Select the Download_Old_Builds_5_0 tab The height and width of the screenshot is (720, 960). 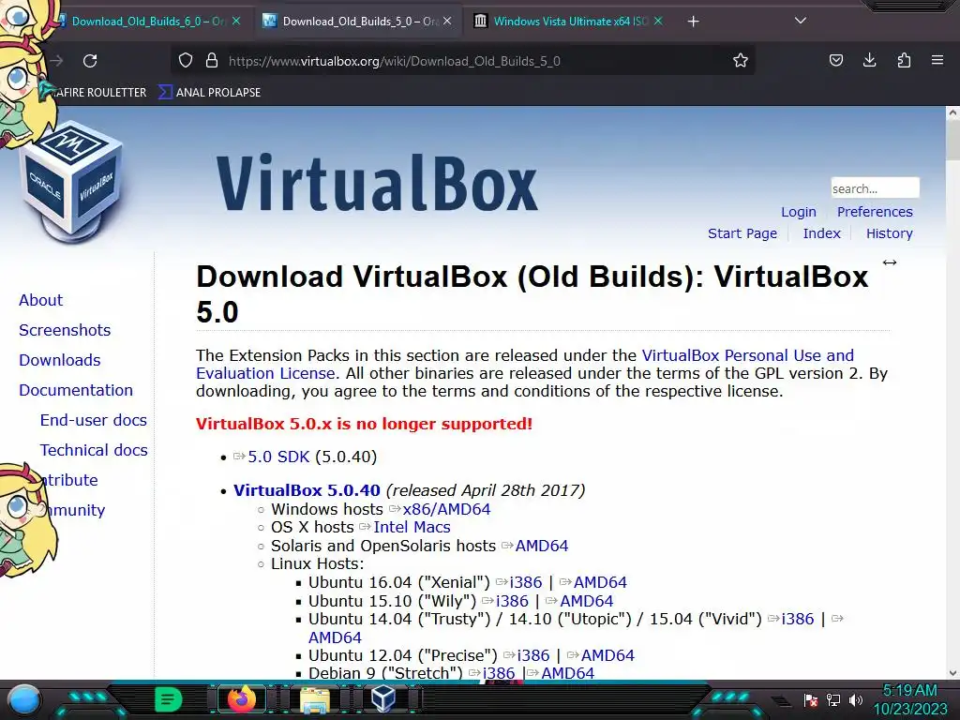point(360,22)
